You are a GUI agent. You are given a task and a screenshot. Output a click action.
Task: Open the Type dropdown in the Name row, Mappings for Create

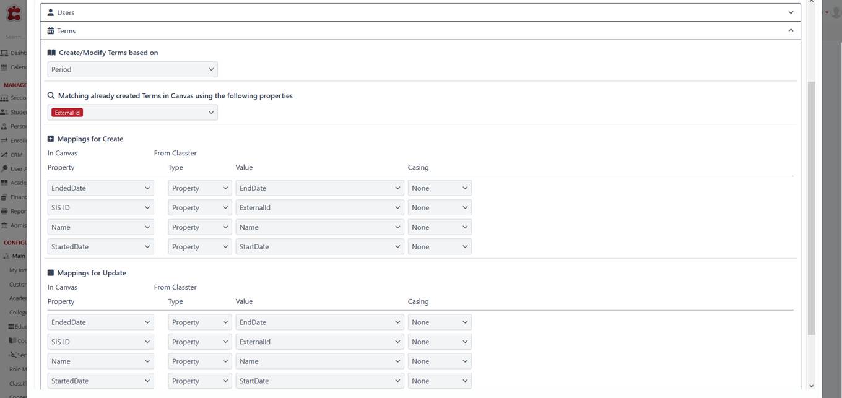200,227
